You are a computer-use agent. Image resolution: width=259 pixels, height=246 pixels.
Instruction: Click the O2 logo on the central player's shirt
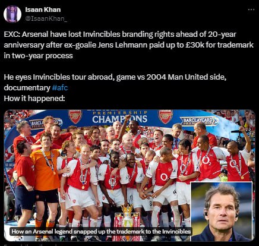tap(164, 177)
